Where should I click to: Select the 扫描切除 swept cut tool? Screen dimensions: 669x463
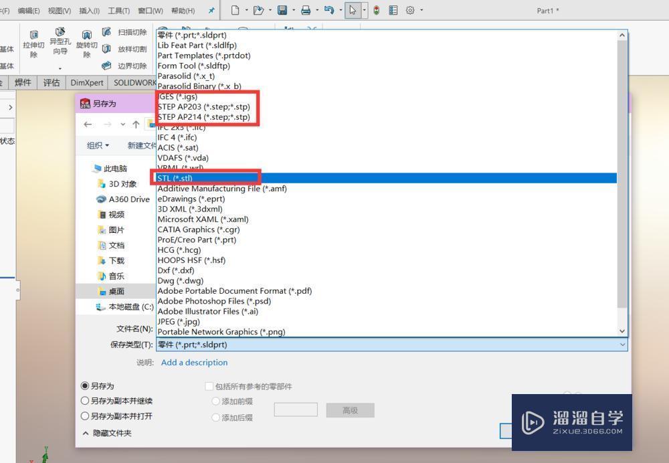click(x=124, y=32)
